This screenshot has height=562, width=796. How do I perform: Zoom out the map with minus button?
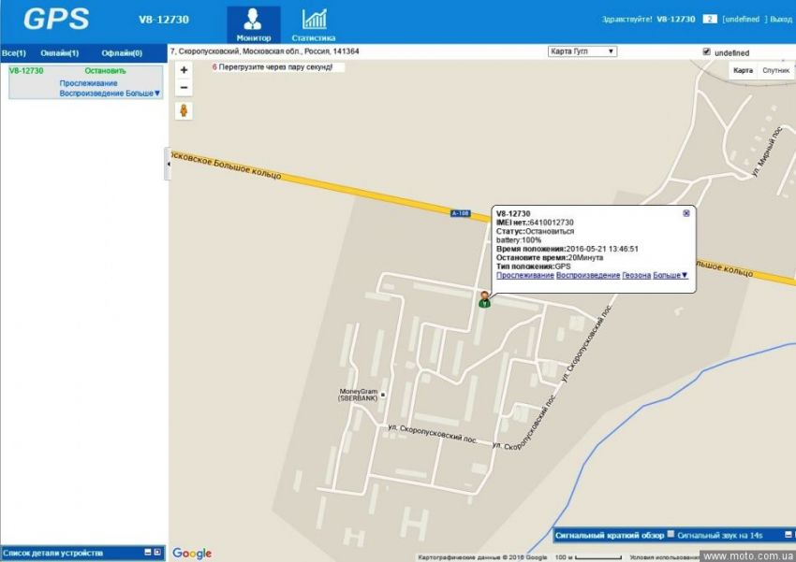[x=184, y=88]
